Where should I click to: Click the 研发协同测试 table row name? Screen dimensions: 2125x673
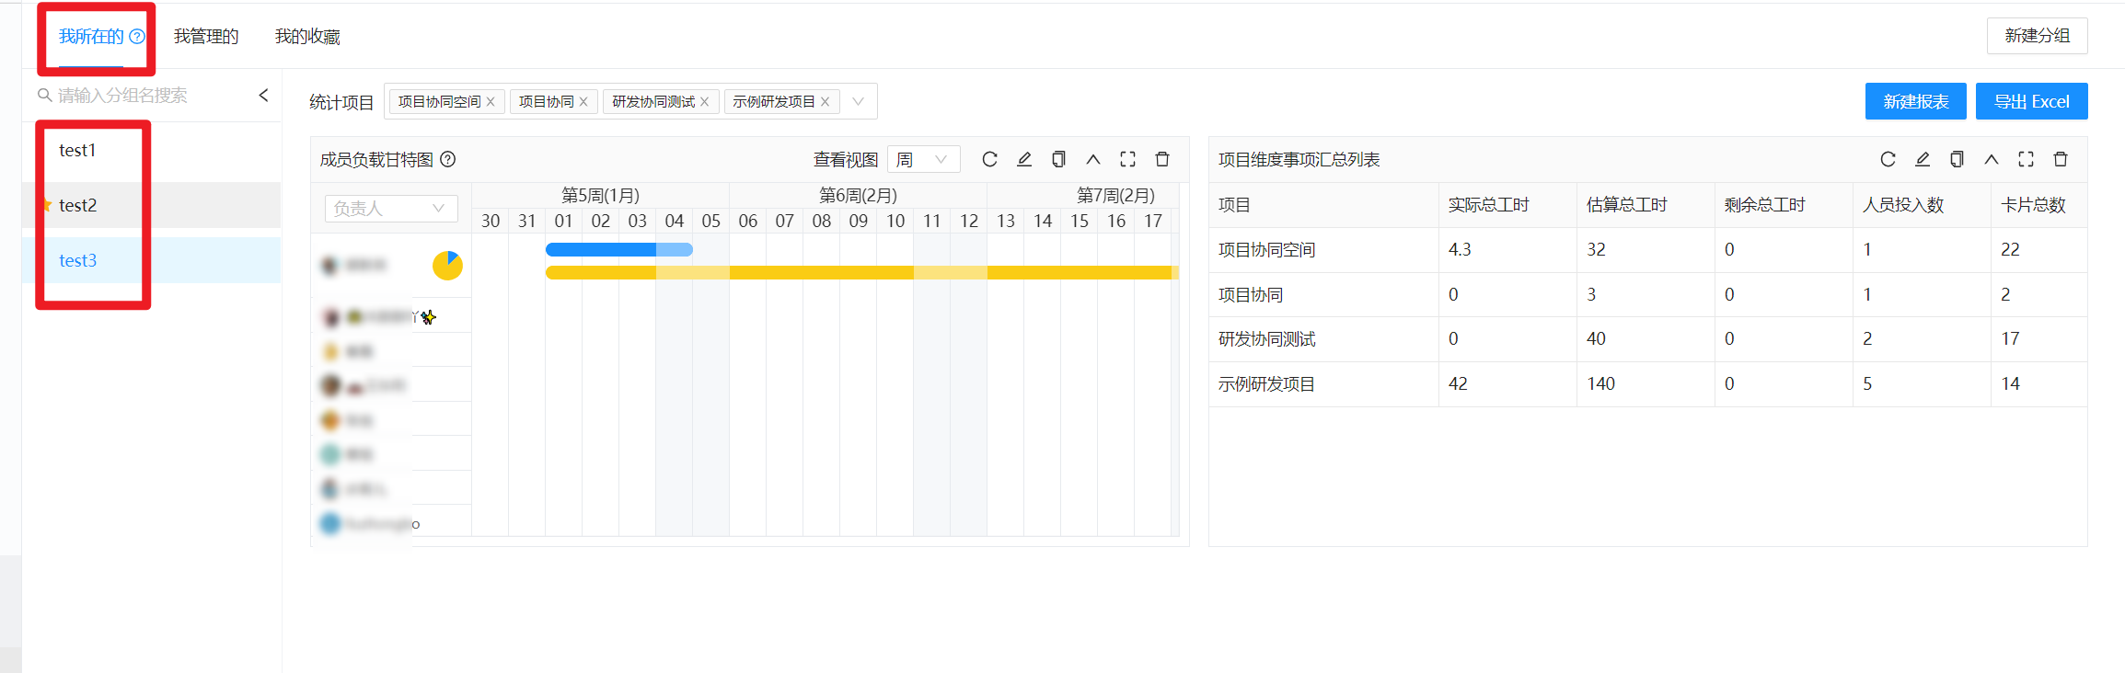point(1266,339)
